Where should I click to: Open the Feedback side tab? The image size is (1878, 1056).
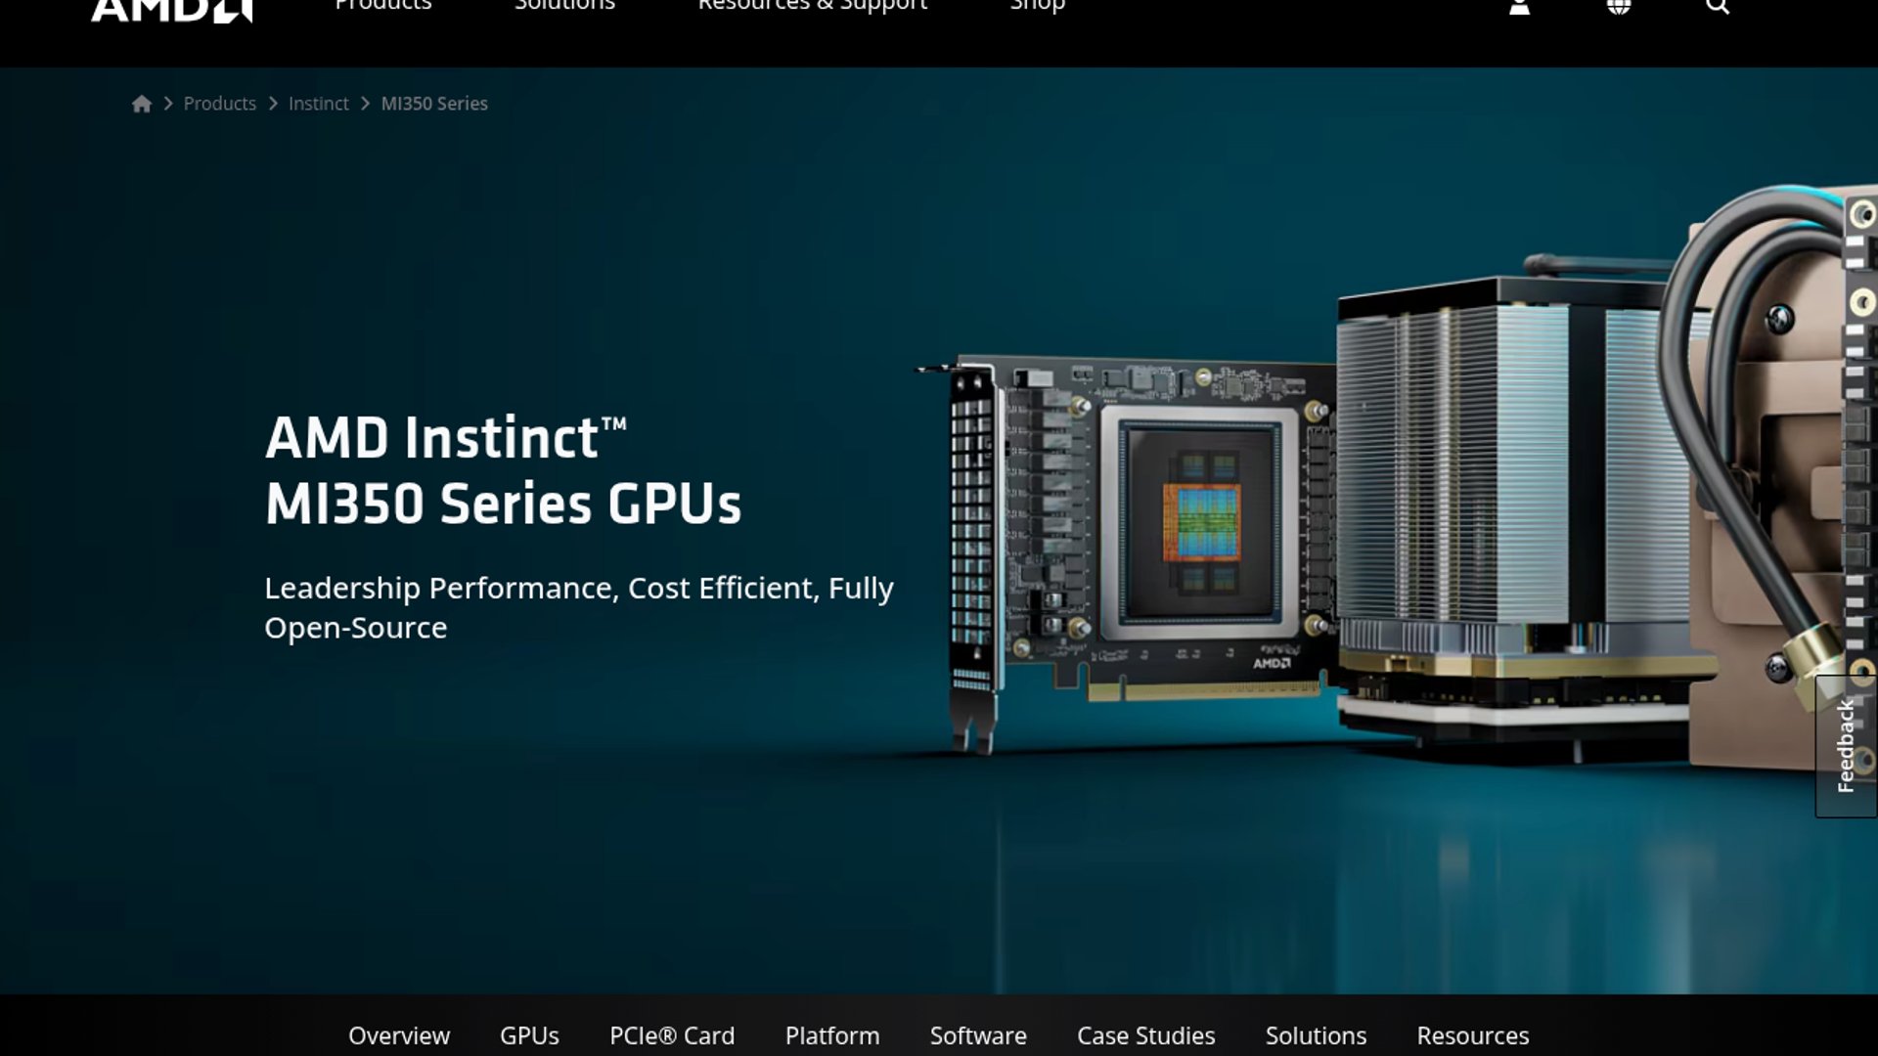[x=1847, y=745]
